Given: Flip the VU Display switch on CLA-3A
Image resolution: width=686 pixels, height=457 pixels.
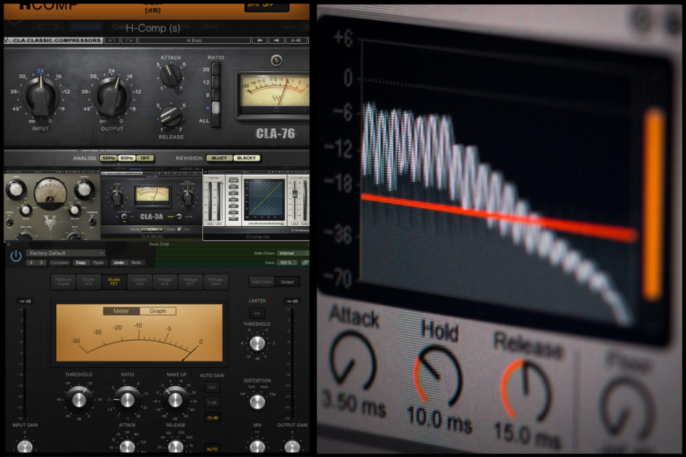Looking at the screenshot, I should [x=124, y=217].
